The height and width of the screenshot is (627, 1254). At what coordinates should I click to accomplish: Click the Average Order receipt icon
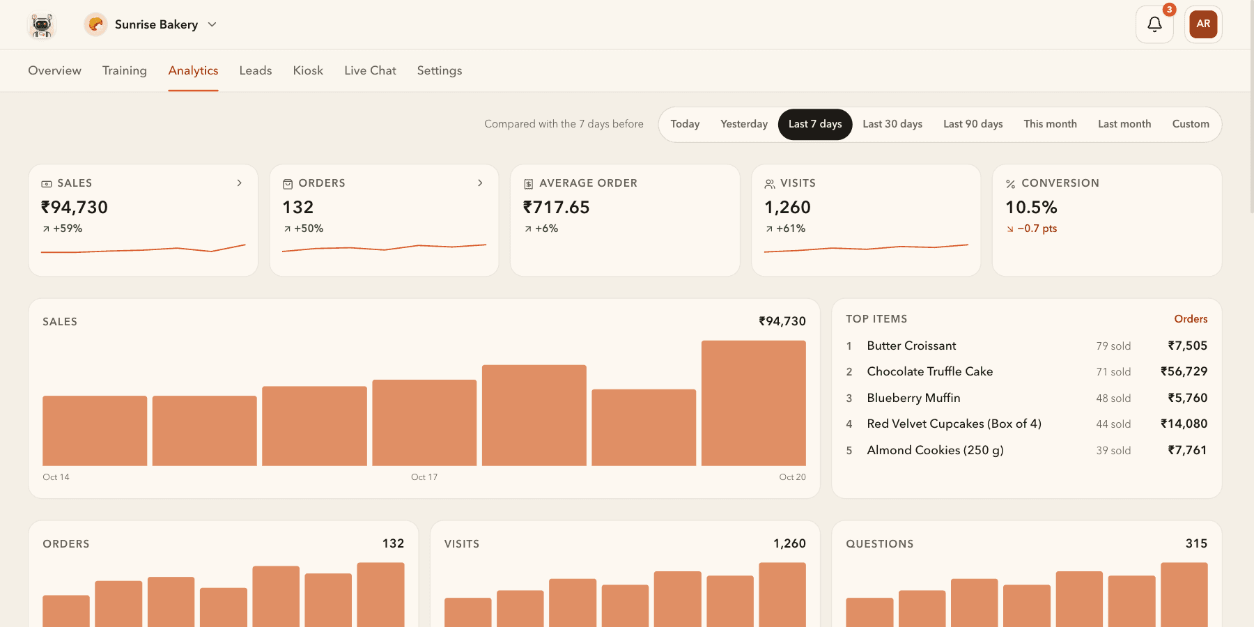(529, 184)
